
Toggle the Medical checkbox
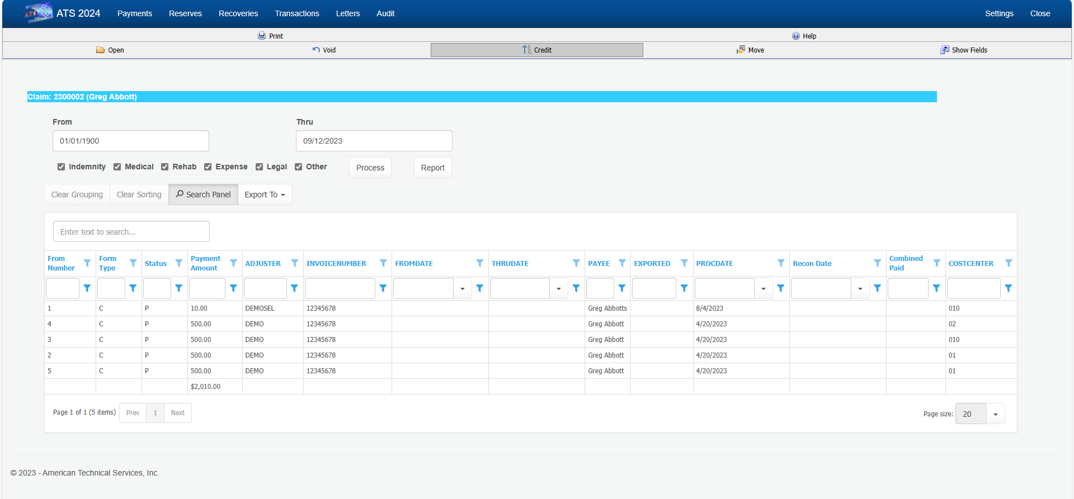pos(117,167)
